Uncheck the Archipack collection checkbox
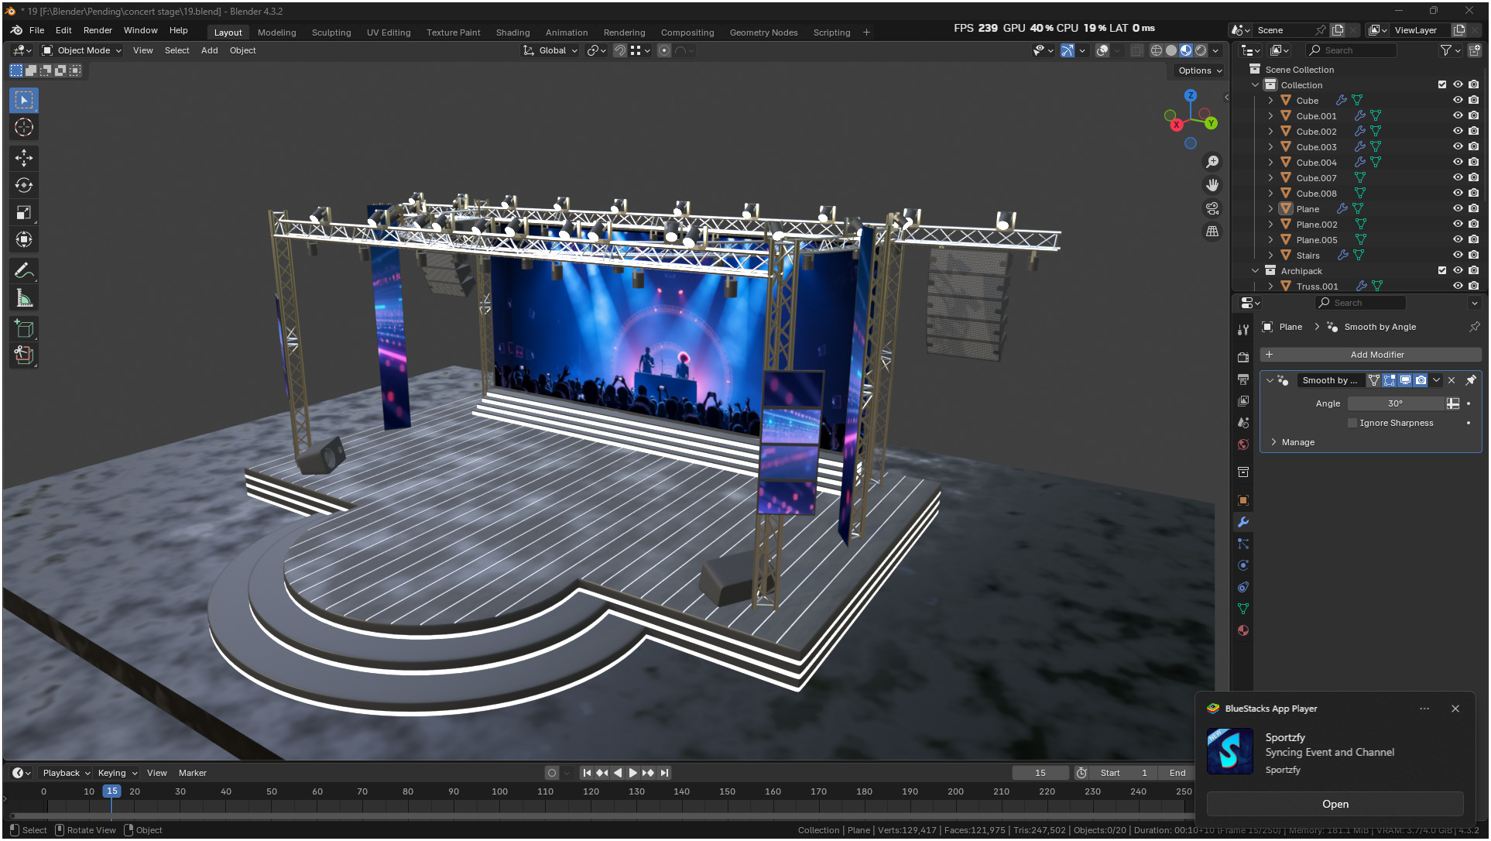Viewport: 1491px width, 841px height. tap(1441, 270)
